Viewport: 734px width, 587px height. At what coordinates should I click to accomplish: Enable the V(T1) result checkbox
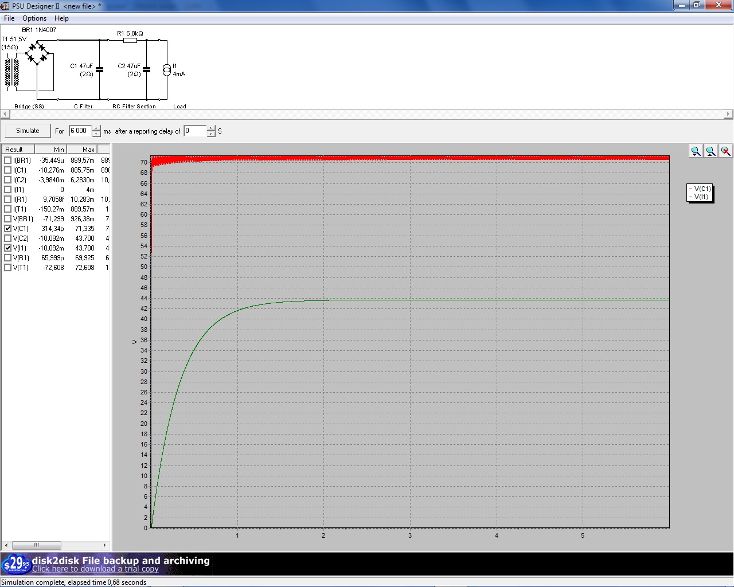coord(7,268)
